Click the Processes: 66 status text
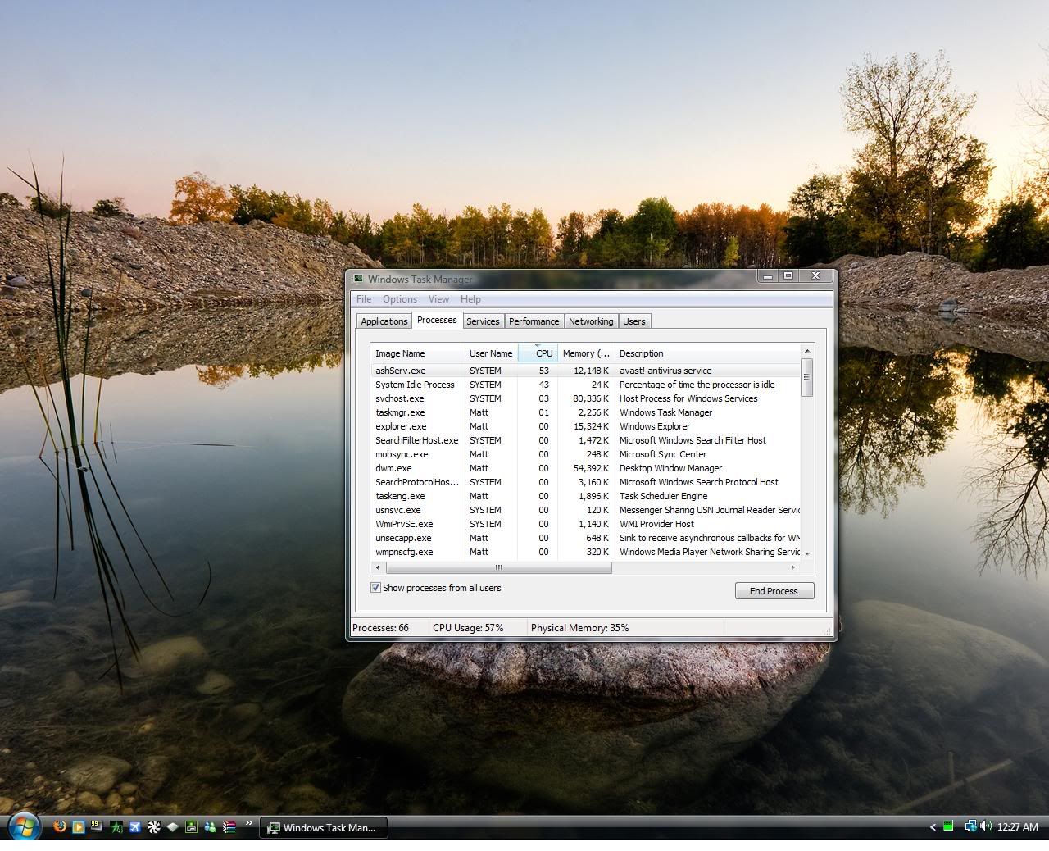This screenshot has height=851, width=1049. click(380, 628)
